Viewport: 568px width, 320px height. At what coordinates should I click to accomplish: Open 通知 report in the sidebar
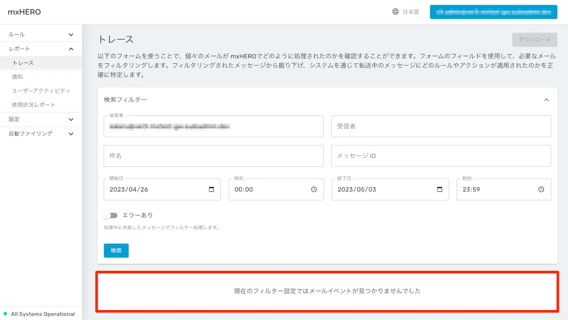[18, 77]
